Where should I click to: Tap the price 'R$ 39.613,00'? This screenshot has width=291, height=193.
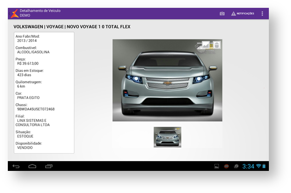pos(28,64)
